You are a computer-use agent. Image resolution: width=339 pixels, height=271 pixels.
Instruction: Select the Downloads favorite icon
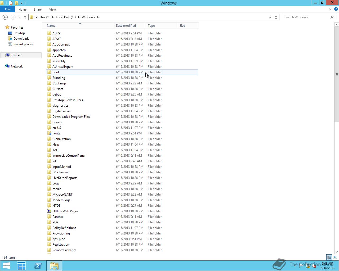coord(10,39)
